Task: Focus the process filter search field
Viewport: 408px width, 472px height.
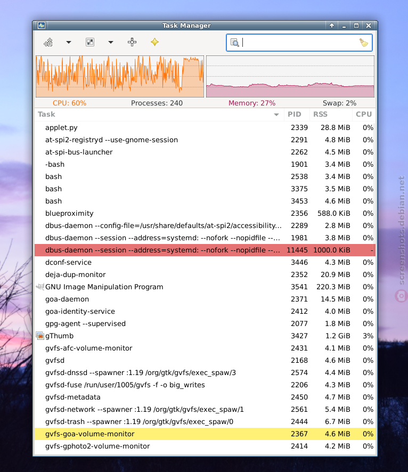Action: 299,43
